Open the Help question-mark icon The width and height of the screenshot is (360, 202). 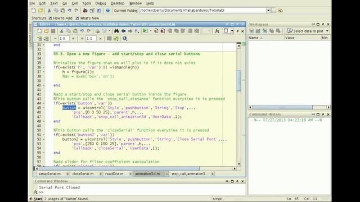(x=107, y=10)
